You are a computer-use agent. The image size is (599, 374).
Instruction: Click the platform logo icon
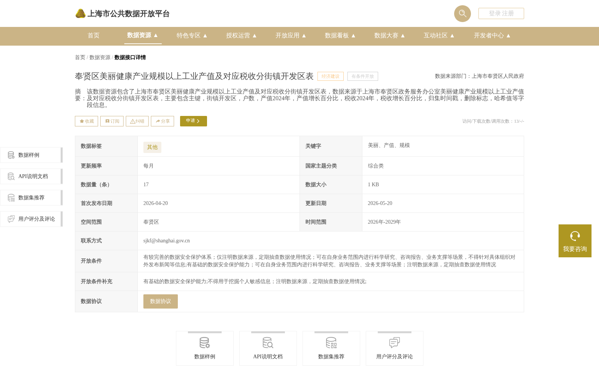(x=80, y=13)
